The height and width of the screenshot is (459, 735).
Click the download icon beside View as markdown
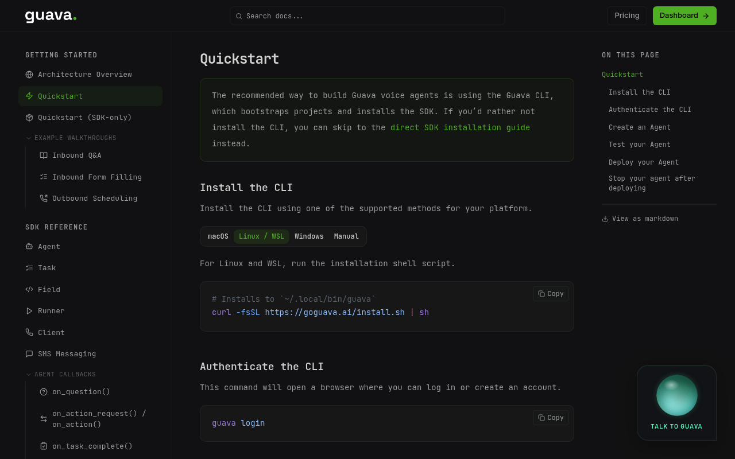(x=605, y=219)
